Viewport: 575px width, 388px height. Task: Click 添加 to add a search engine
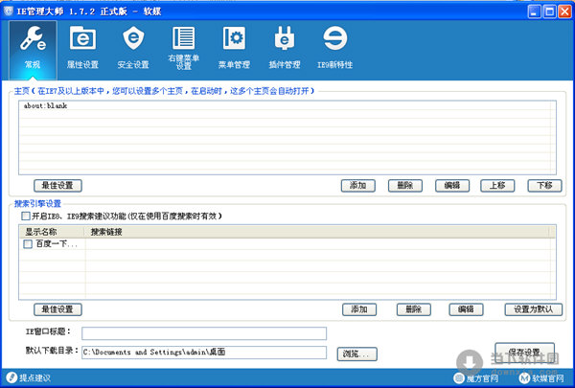point(359,309)
